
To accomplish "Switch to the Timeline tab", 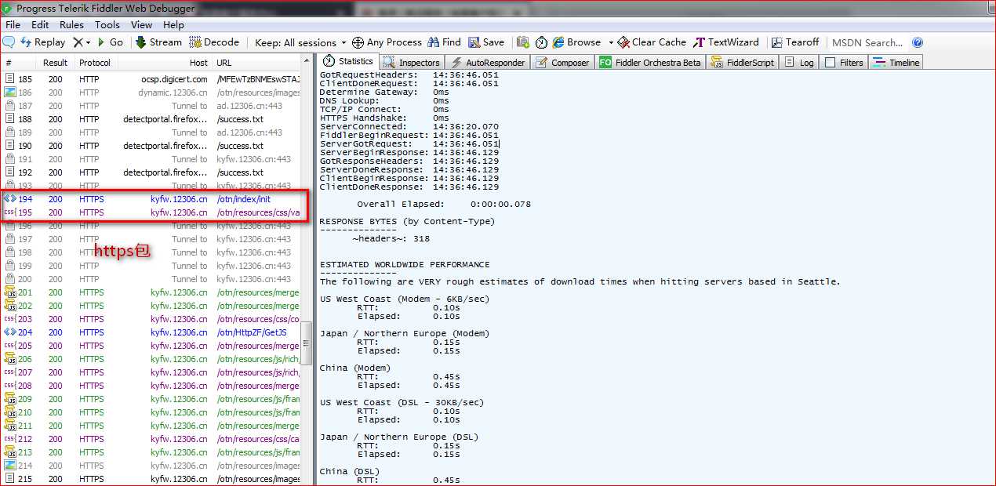I will 896,63.
